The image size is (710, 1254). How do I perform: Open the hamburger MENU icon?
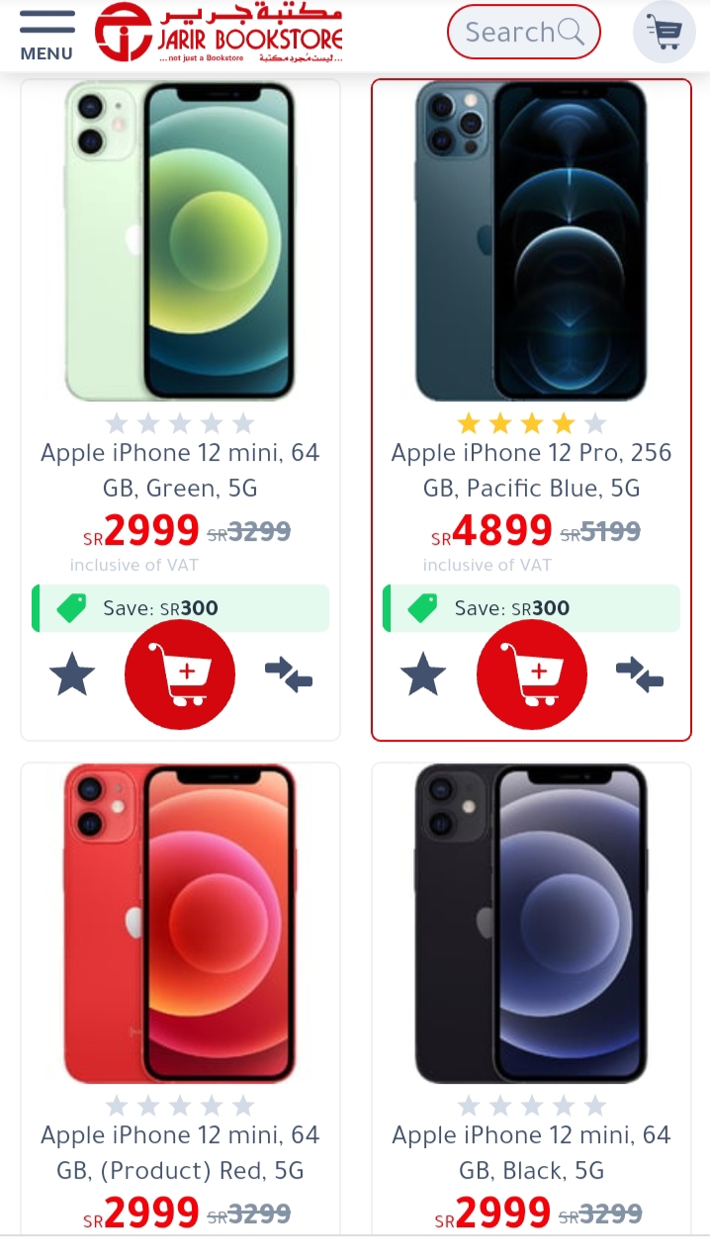pyautogui.click(x=46, y=36)
